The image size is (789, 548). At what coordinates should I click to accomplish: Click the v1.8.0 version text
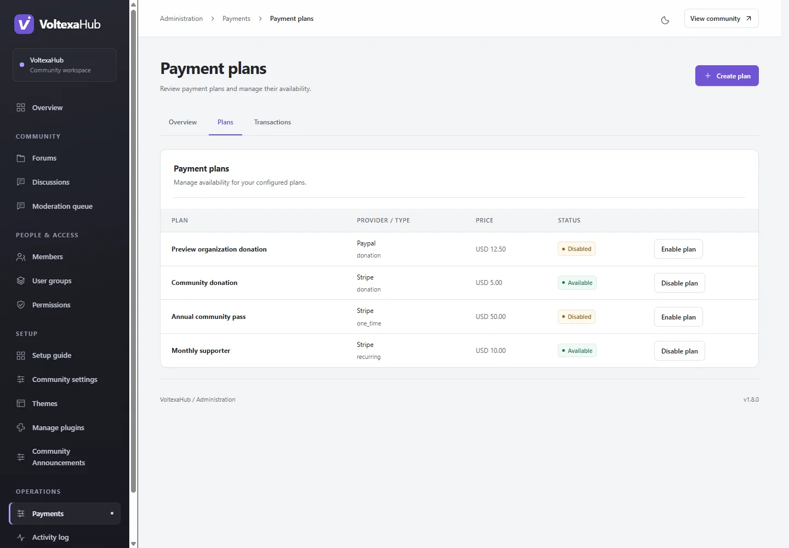click(751, 399)
